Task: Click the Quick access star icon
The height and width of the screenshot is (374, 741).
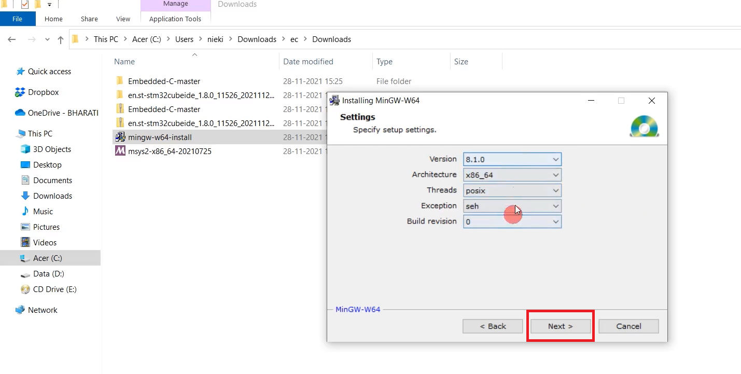Action: (x=20, y=72)
